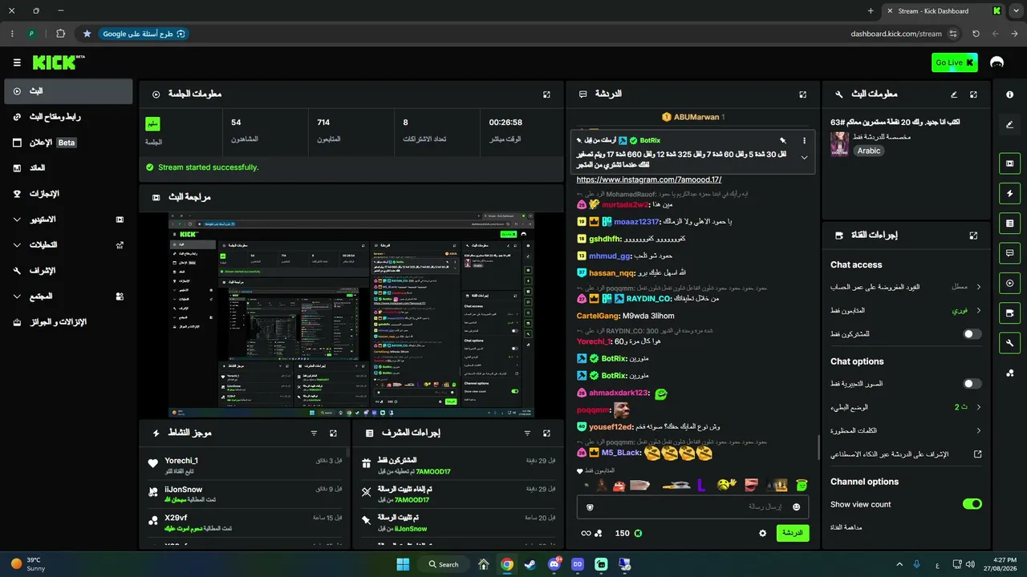
Task: Edit stream info with the pencil icon in معلومات البث header
Action: (x=954, y=95)
